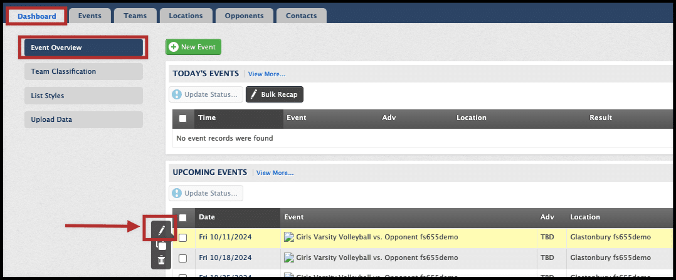Click the pencil icon on Bulk Recap
This screenshot has width=676, height=280.
255,94
